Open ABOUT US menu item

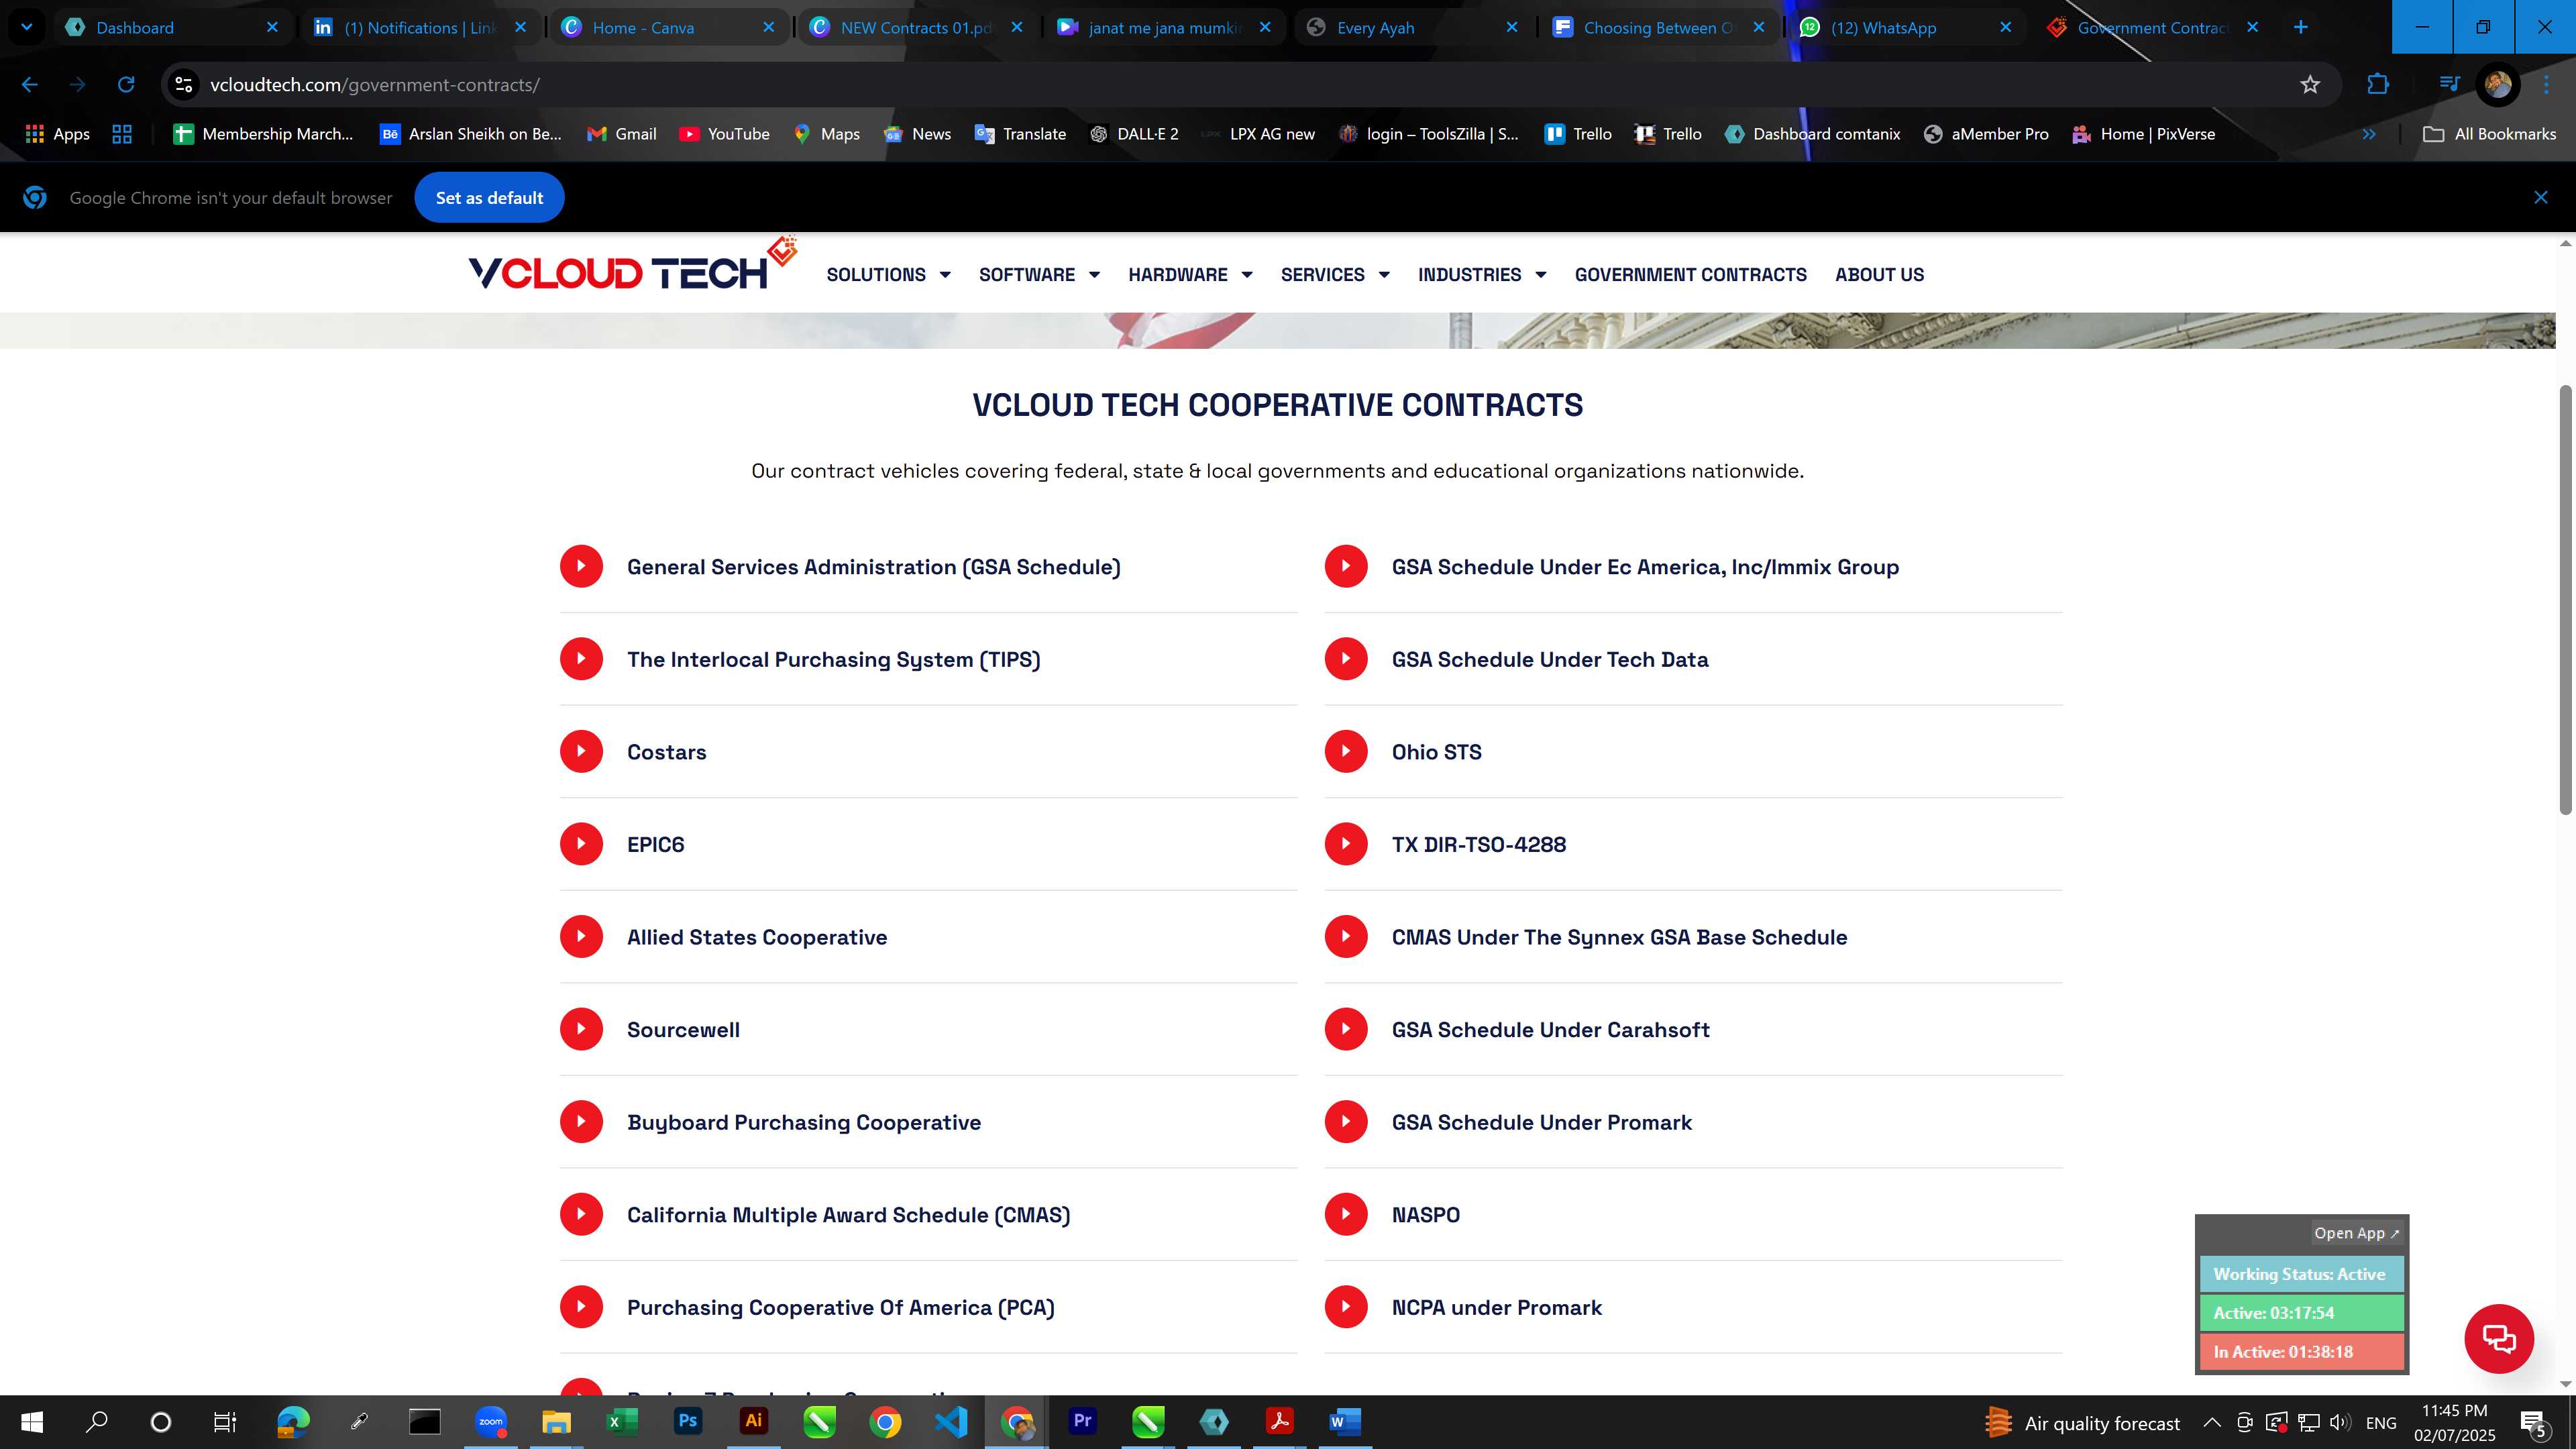[1879, 274]
